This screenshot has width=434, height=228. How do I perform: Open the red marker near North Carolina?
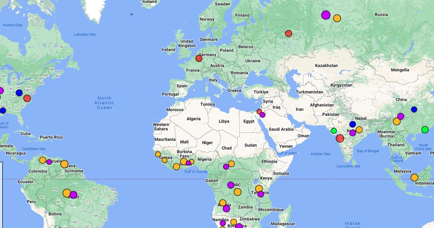(x=27, y=98)
